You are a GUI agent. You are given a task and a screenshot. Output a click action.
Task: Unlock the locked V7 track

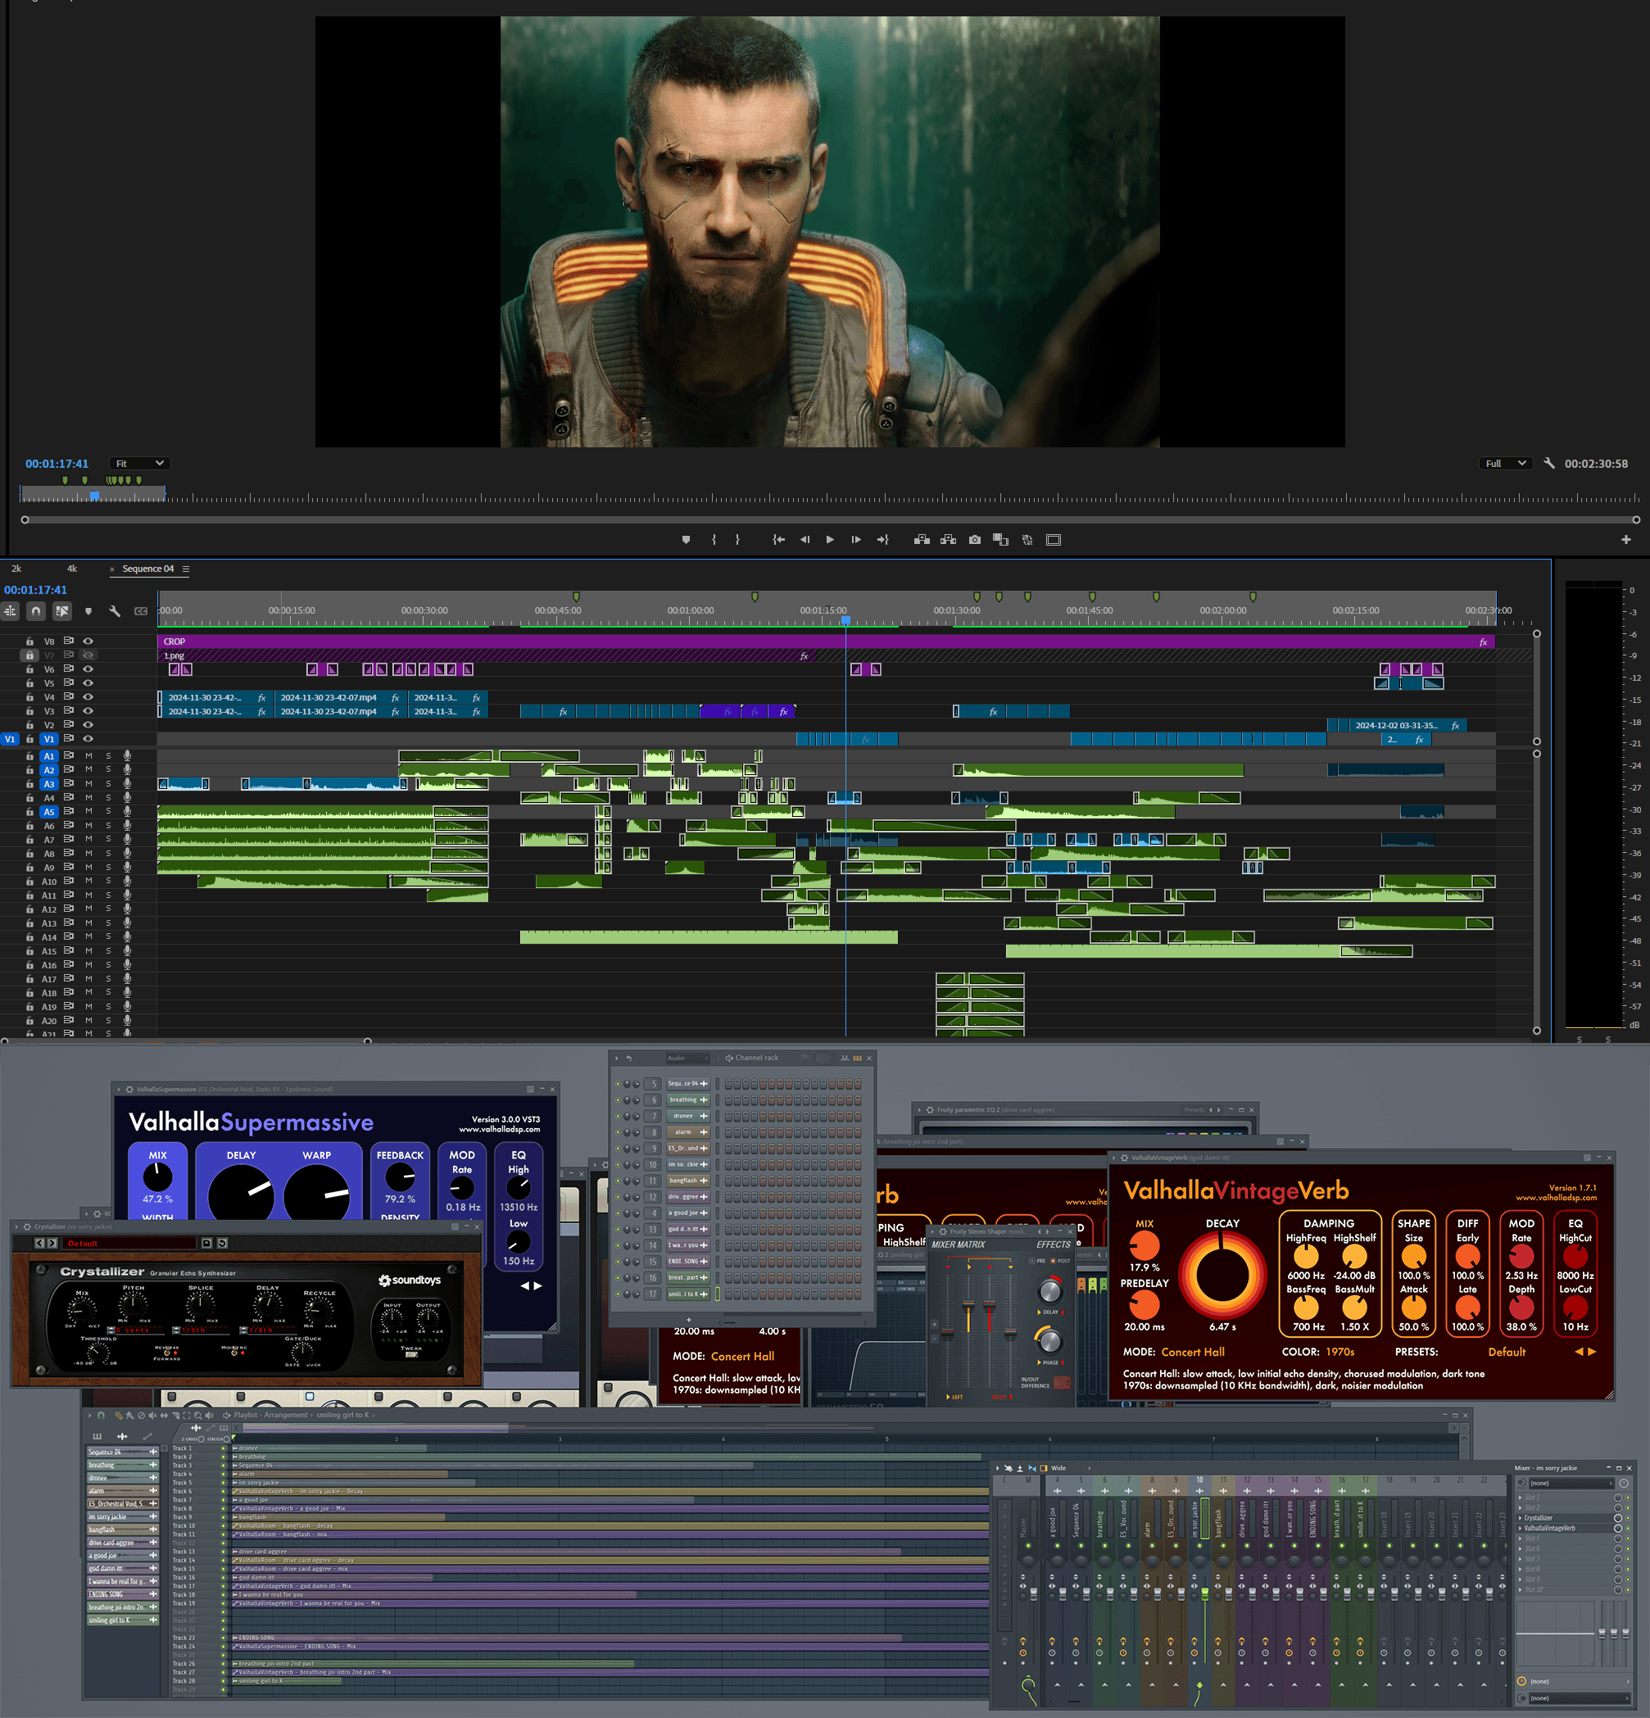[29, 655]
